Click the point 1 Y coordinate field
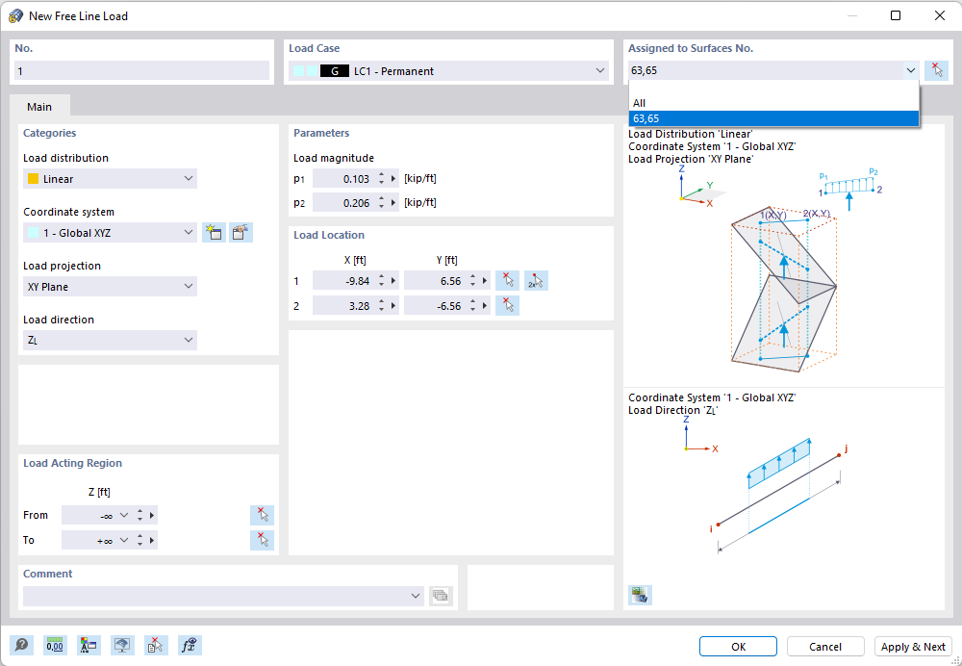The height and width of the screenshot is (666, 962). click(434, 281)
